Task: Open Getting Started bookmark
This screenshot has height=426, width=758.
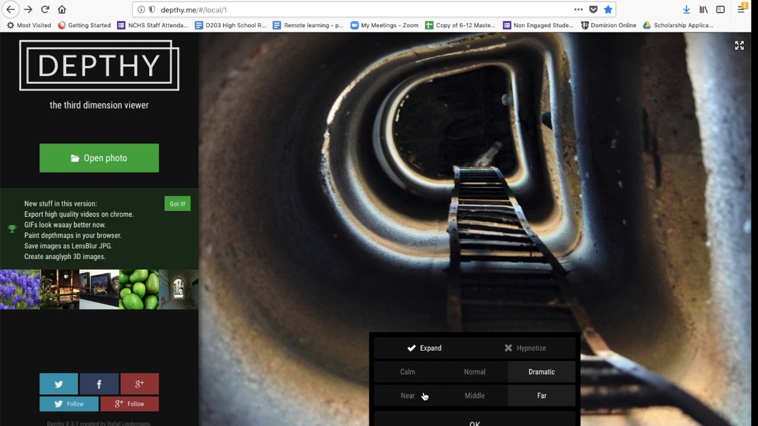Action: [85, 25]
